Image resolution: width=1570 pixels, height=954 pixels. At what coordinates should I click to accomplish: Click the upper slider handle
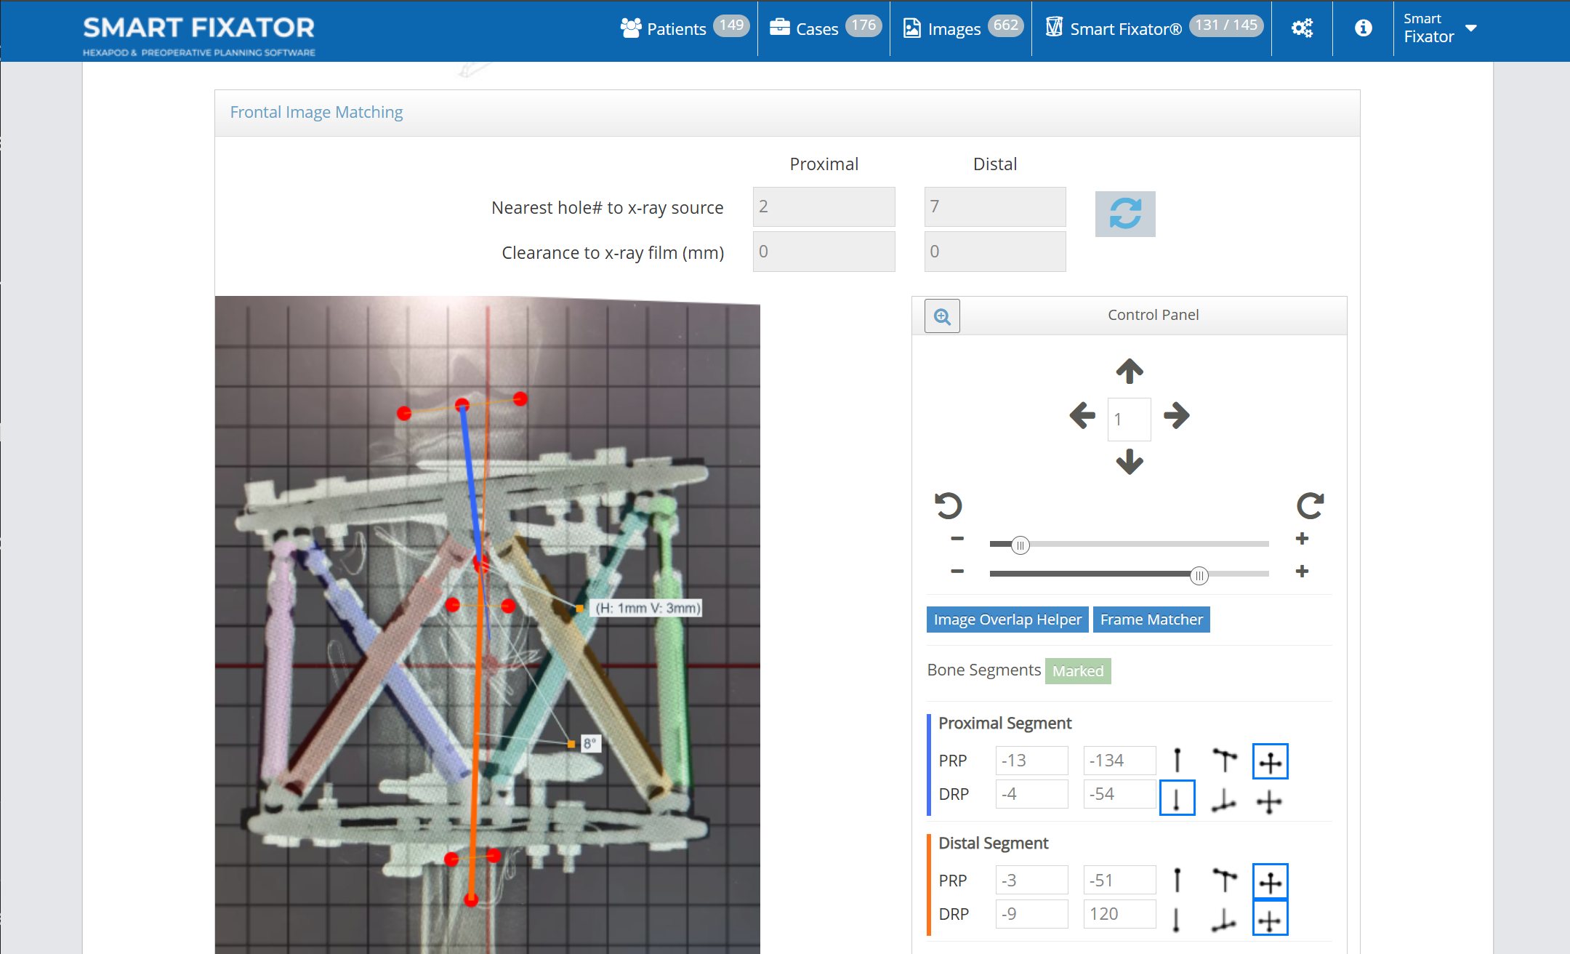click(1020, 545)
